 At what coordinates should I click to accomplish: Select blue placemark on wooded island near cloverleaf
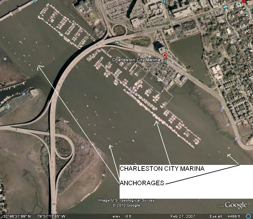pyautogui.click(x=83, y=147)
